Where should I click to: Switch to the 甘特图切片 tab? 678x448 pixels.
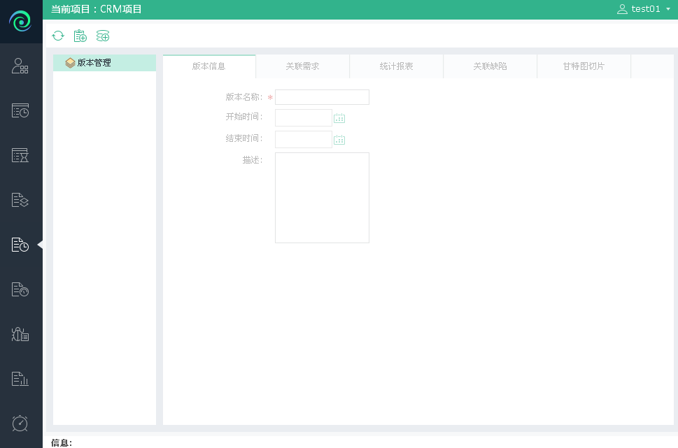coord(584,66)
